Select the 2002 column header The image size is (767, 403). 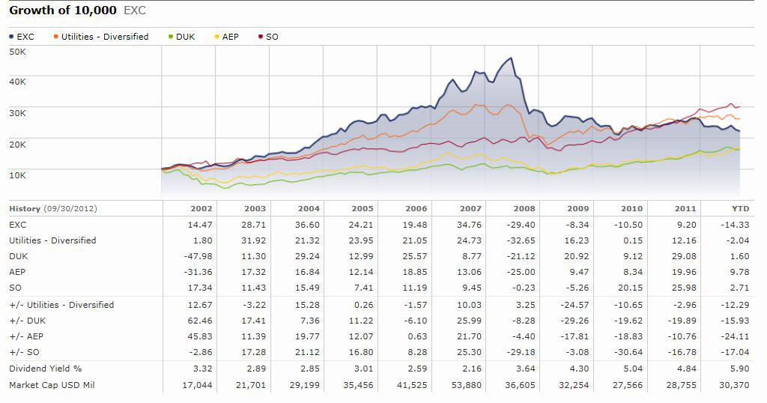pos(201,208)
